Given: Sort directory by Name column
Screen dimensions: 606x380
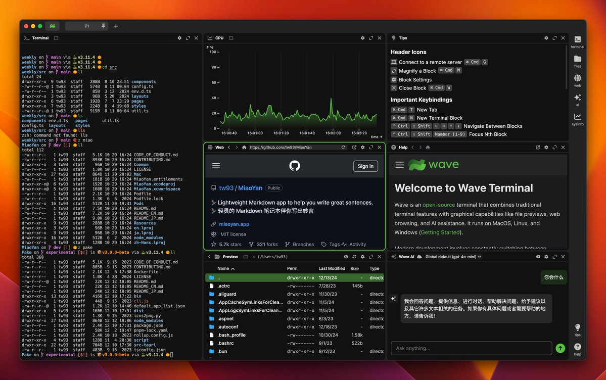Looking at the screenshot, I should 226,268.
